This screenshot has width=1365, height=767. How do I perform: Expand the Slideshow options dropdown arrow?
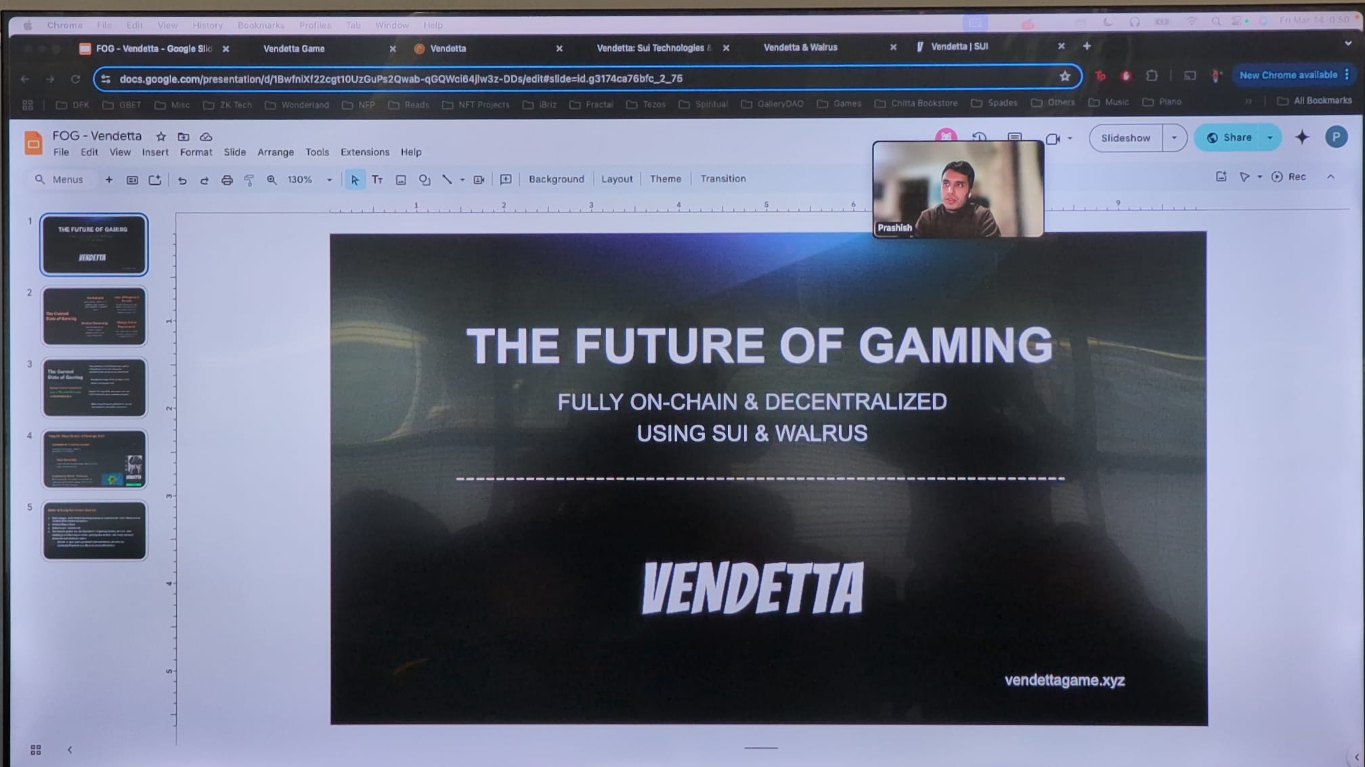click(1174, 138)
